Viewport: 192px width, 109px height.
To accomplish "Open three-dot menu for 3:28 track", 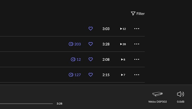I will (137, 44).
